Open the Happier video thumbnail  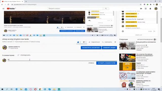point(127,66)
